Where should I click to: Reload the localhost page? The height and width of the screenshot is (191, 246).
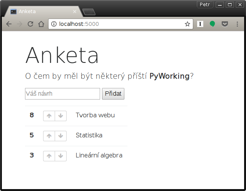30,24
